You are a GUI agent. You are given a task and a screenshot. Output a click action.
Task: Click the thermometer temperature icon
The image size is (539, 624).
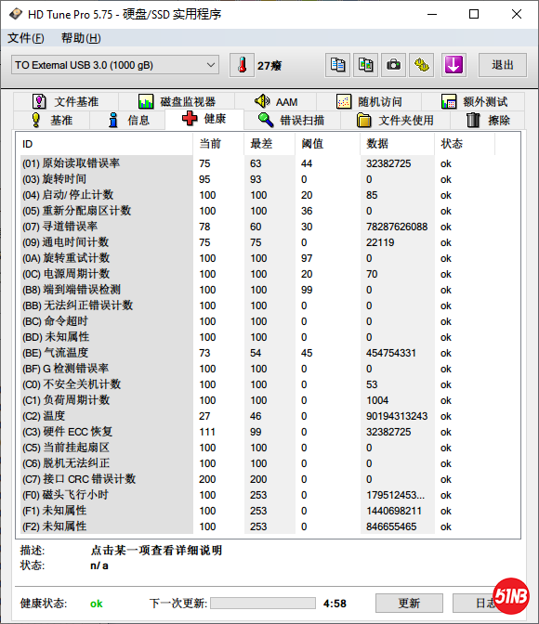[242, 65]
